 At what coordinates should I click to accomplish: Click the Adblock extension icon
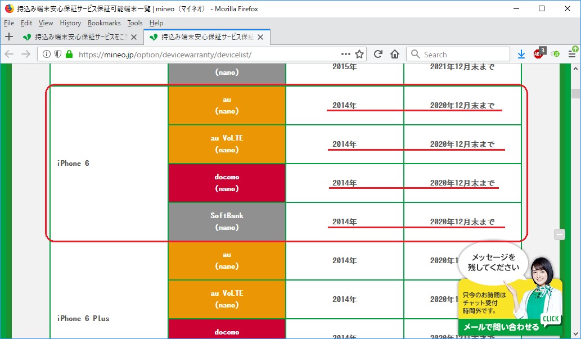click(538, 54)
